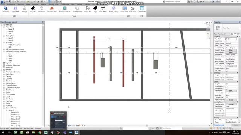This screenshot has width=241, height=135.
Task: Switch to the Insert ribbon tab
Action: pos(28,4)
